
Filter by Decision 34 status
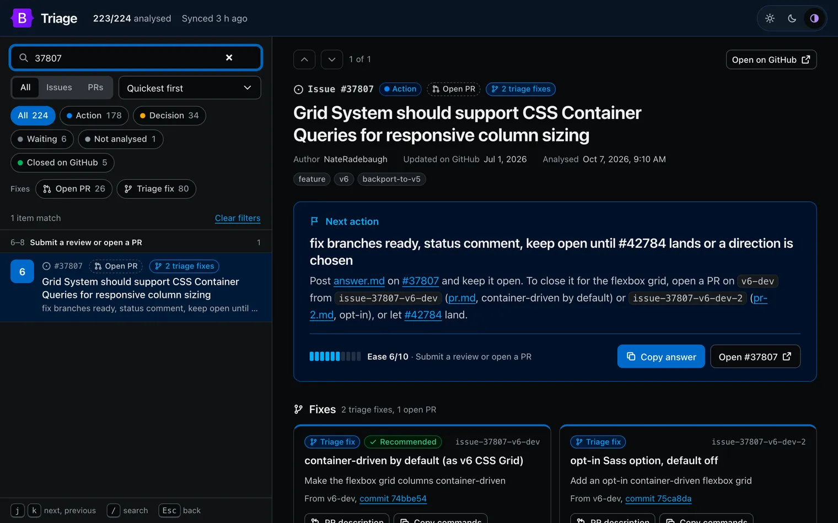click(x=169, y=116)
